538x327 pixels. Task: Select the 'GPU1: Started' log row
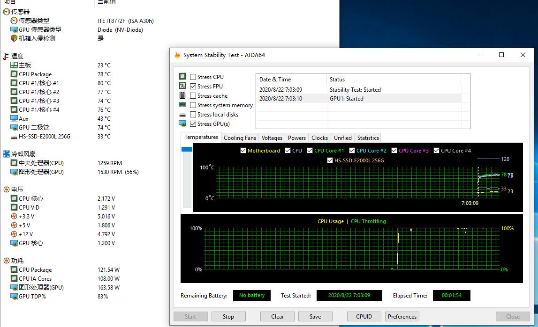tap(358, 99)
